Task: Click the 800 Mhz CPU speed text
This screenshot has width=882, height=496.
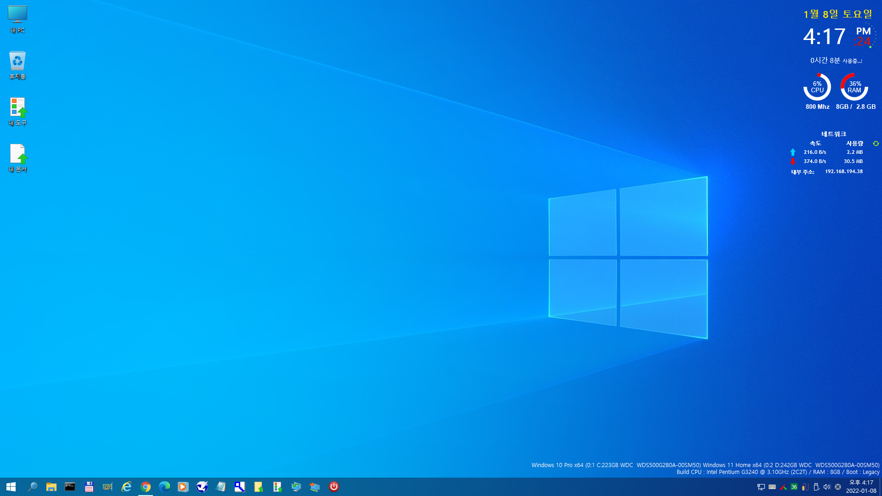Action: click(818, 107)
